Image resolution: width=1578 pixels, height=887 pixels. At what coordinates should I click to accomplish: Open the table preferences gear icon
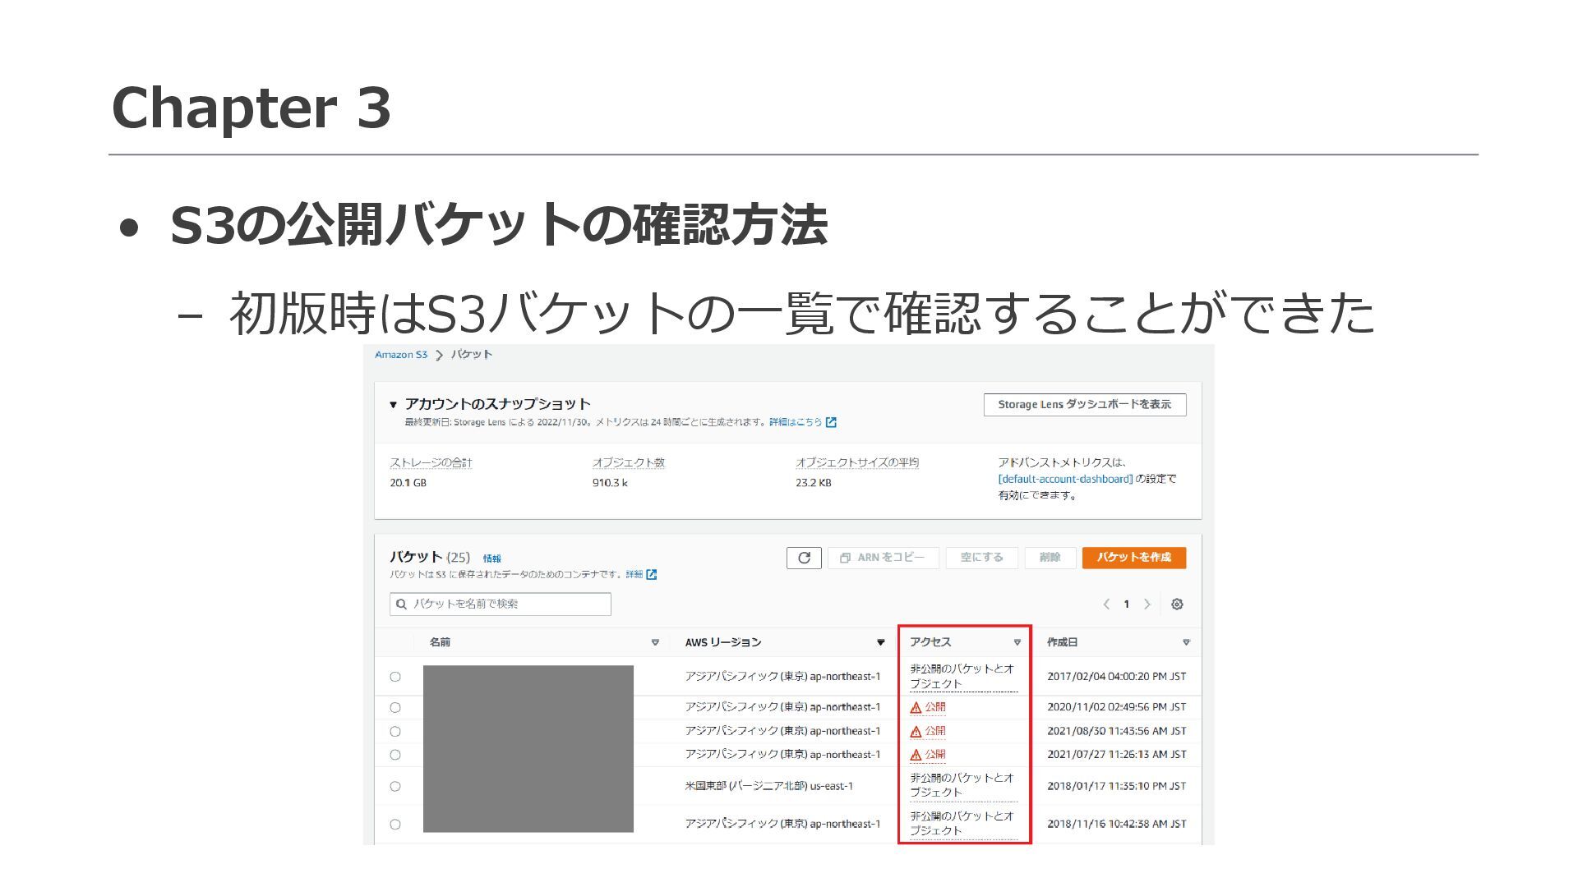1177,604
